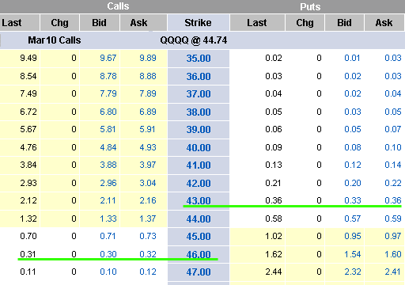The width and height of the screenshot is (405, 285).
Task: Click the Puts Ask column header
Action: pyautogui.click(x=384, y=23)
